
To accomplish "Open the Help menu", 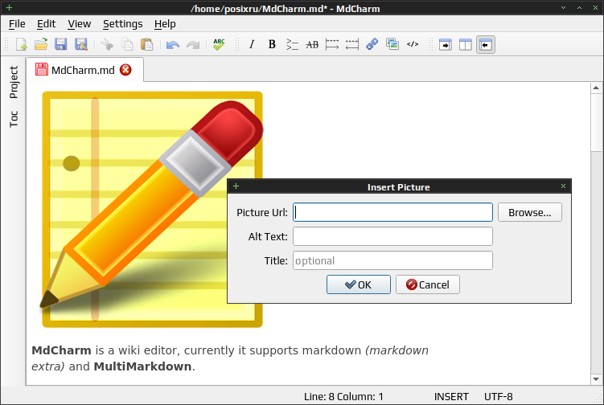I will (x=165, y=24).
